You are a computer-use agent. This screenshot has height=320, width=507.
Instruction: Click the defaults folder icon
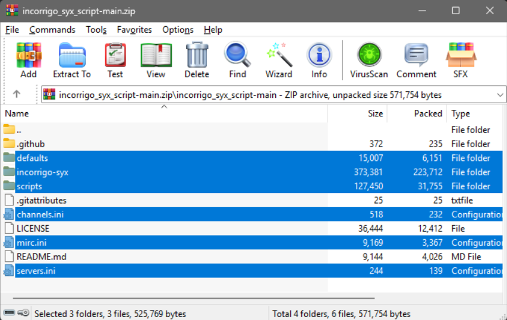point(9,157)
